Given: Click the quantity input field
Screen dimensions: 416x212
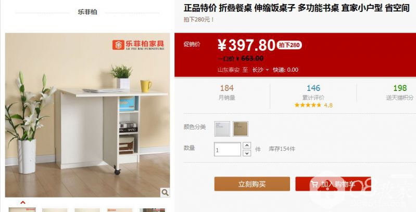Looking at the screenshot, I should pyautogui.click(x=228, y=149).
